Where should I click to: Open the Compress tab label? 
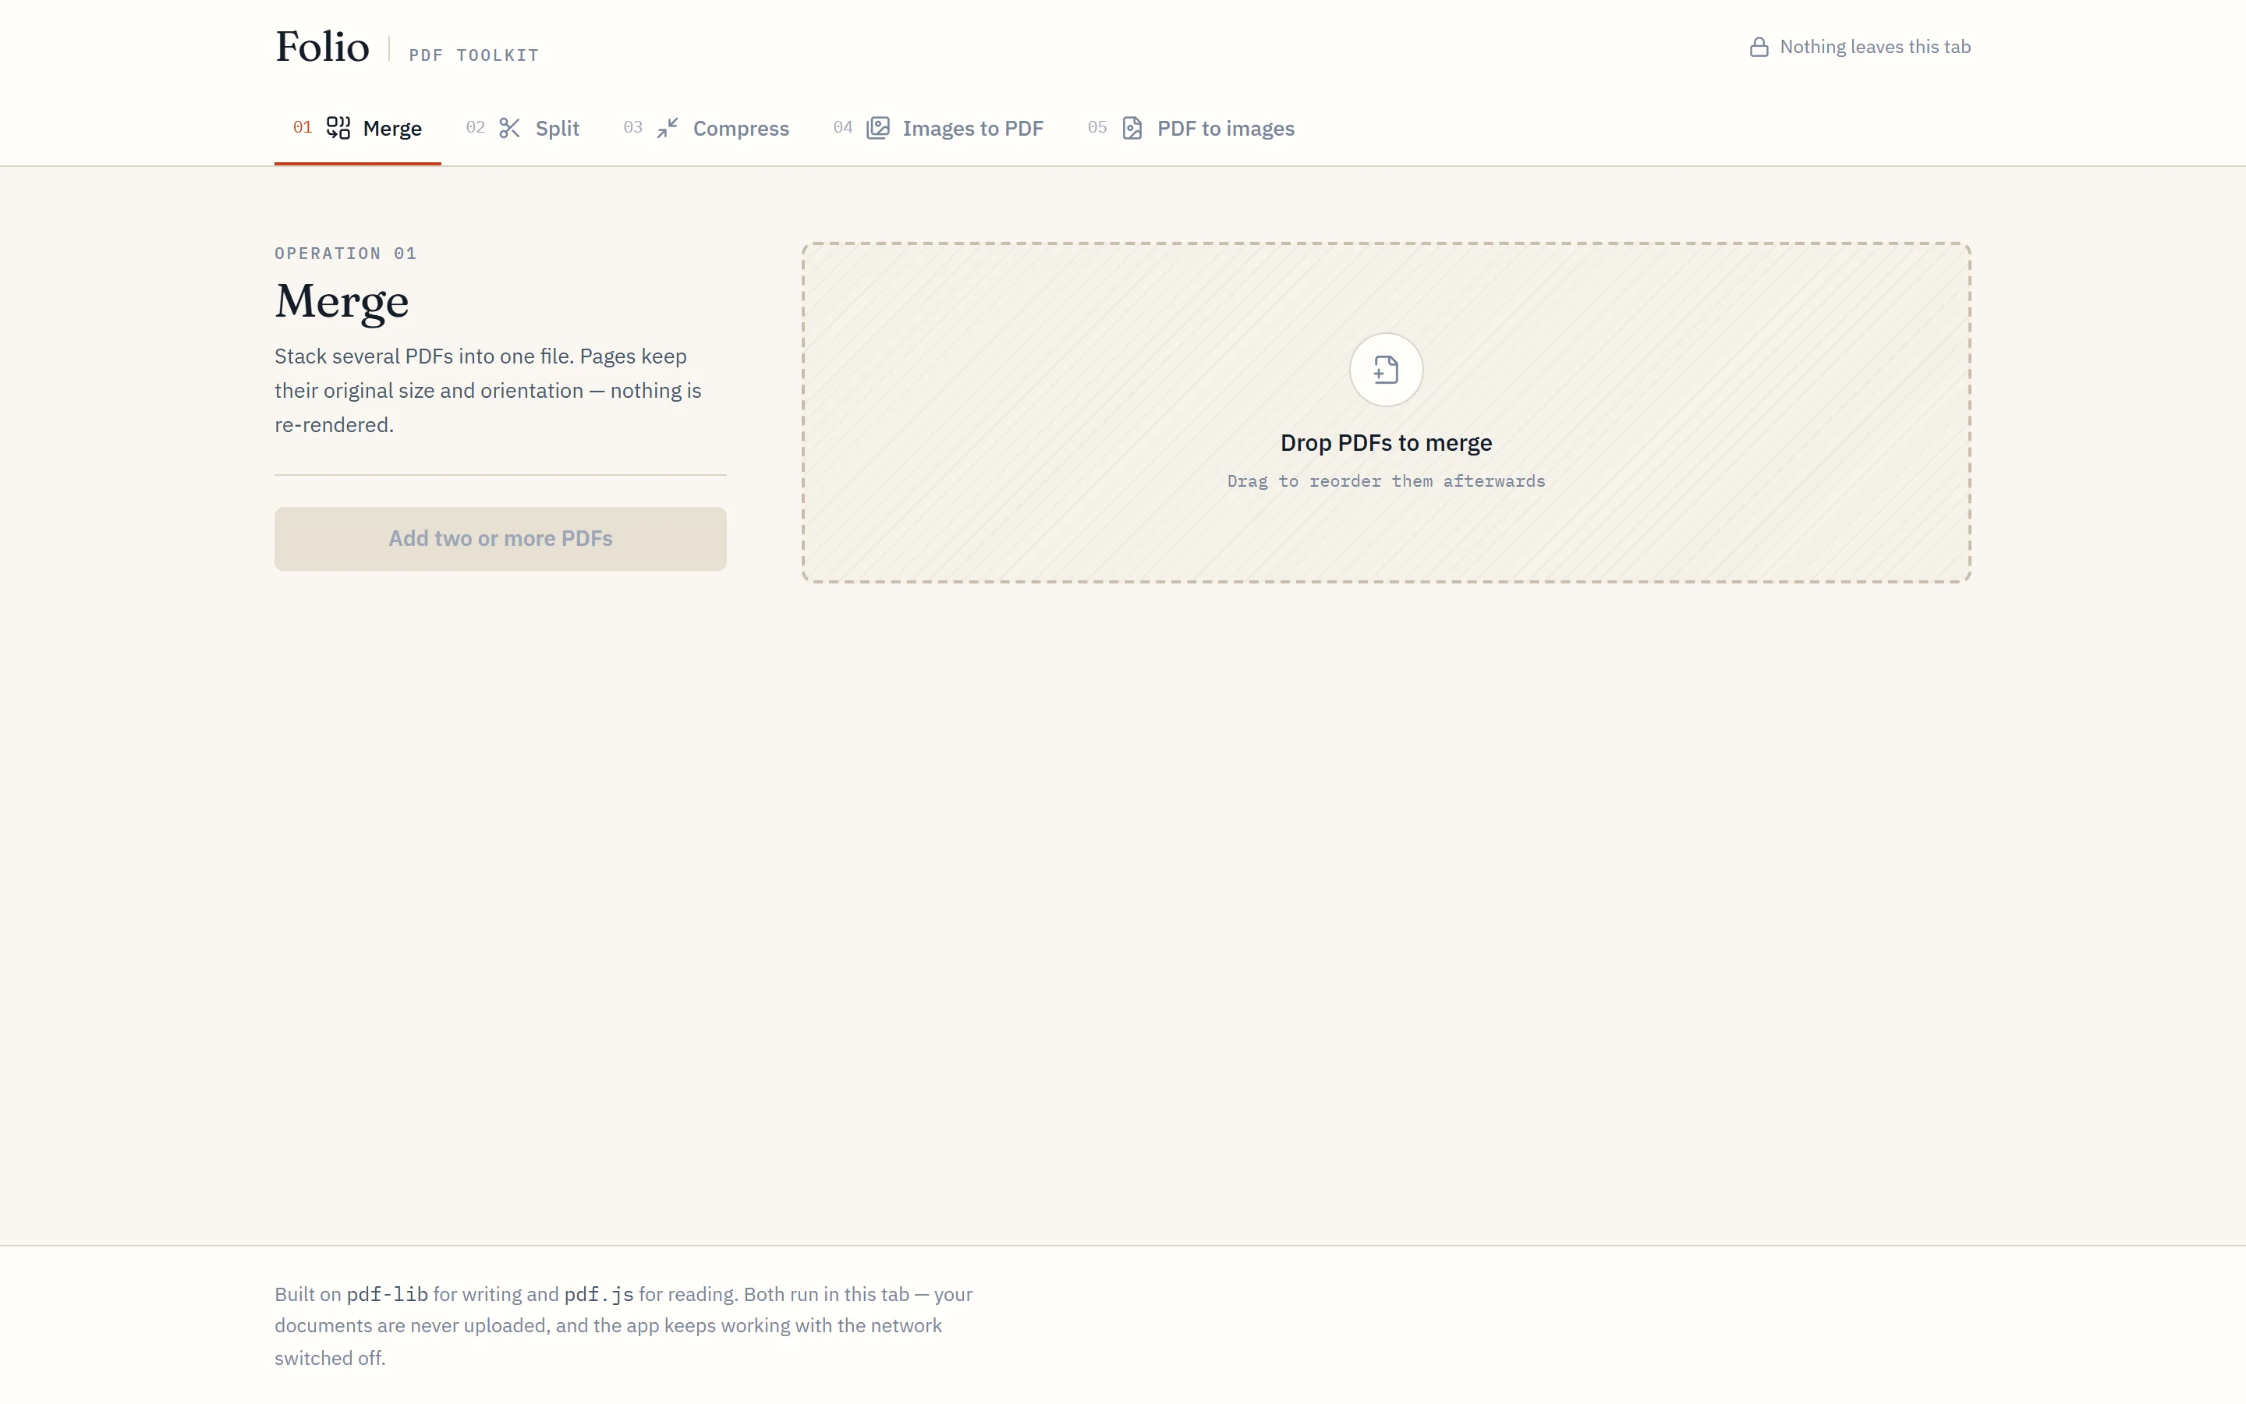tap(741, 128)
